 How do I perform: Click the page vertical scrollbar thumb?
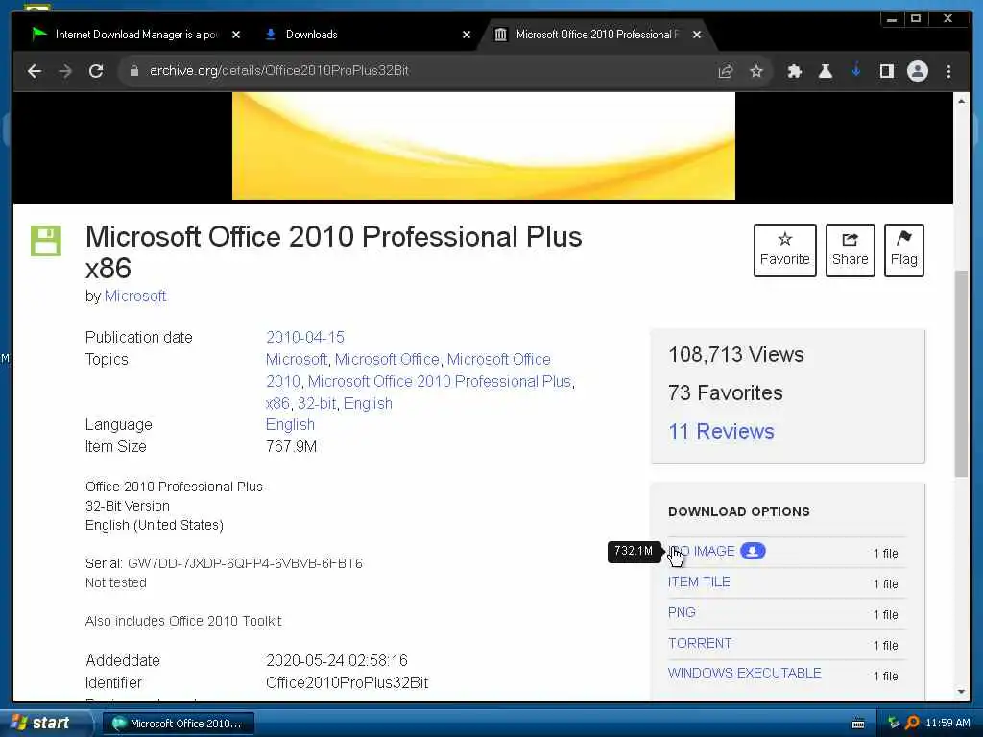coord(961,373)
